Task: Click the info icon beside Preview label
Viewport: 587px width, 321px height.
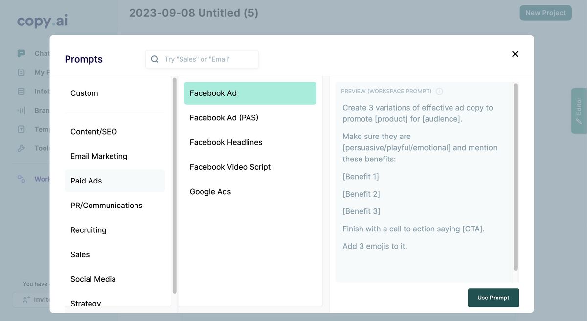Action: (439, 92)
